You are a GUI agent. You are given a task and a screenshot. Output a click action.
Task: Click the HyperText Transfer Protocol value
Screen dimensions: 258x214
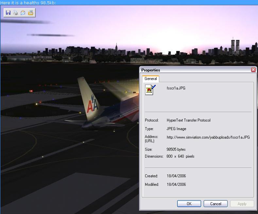tap(188, 120)
